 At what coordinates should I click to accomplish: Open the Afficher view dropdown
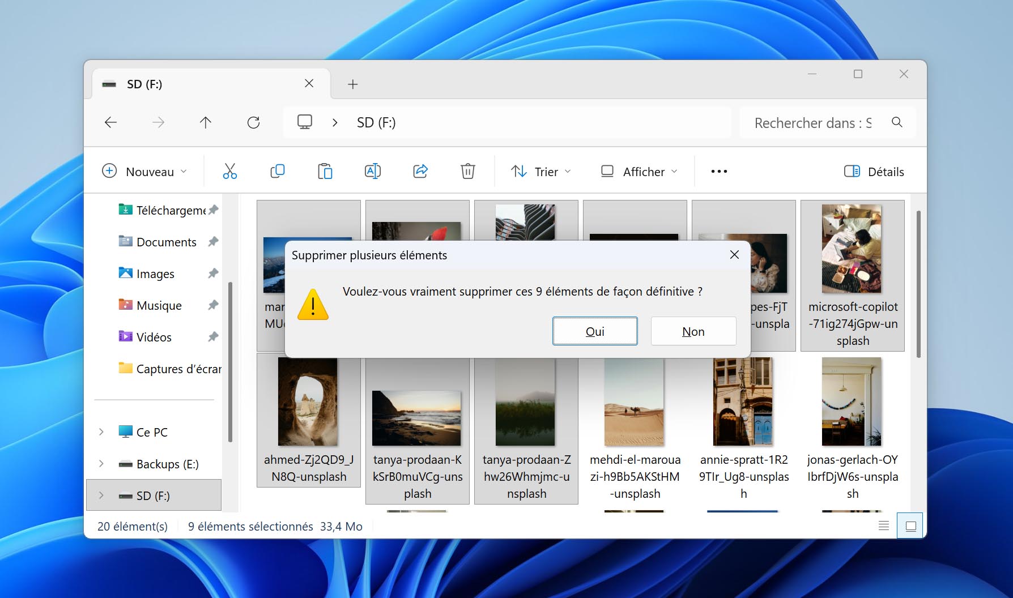click(639, 171)
